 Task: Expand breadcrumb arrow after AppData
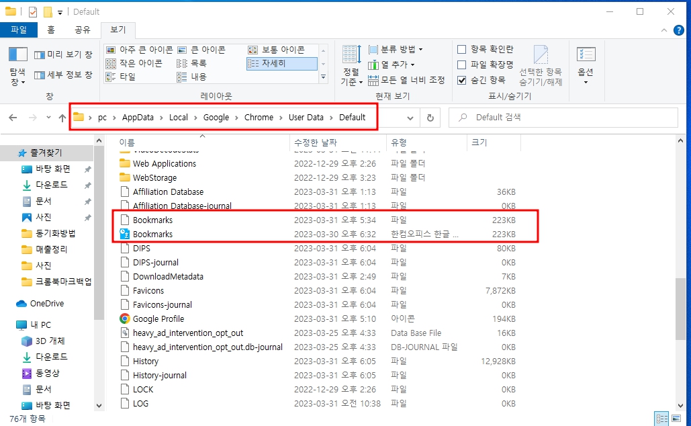coord(161,118)
